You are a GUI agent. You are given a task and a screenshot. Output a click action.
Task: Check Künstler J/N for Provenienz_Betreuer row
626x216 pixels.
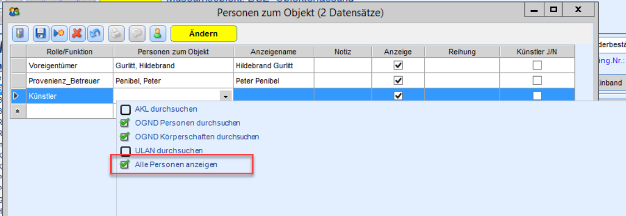point(538,81)
